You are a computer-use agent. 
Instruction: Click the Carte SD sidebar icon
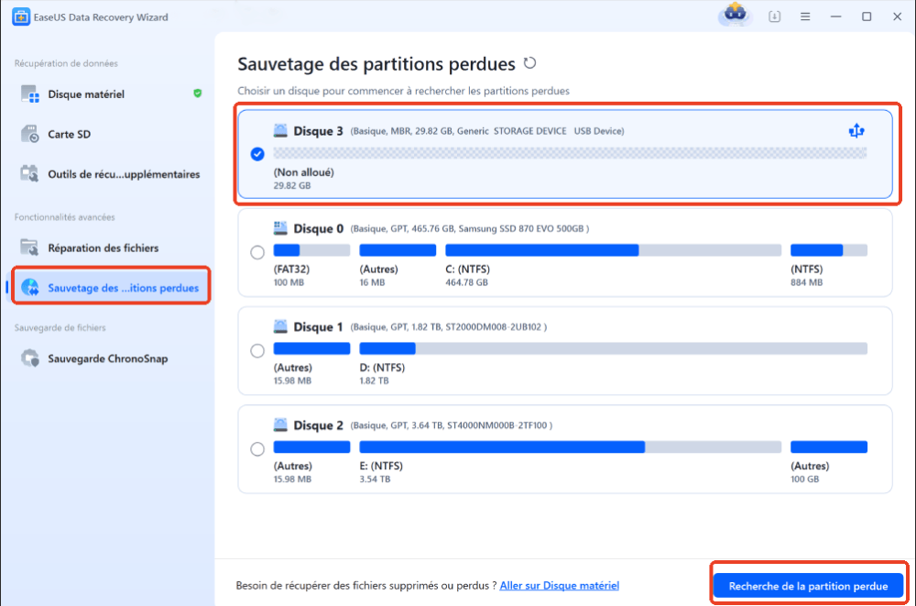tap(30, 134)
